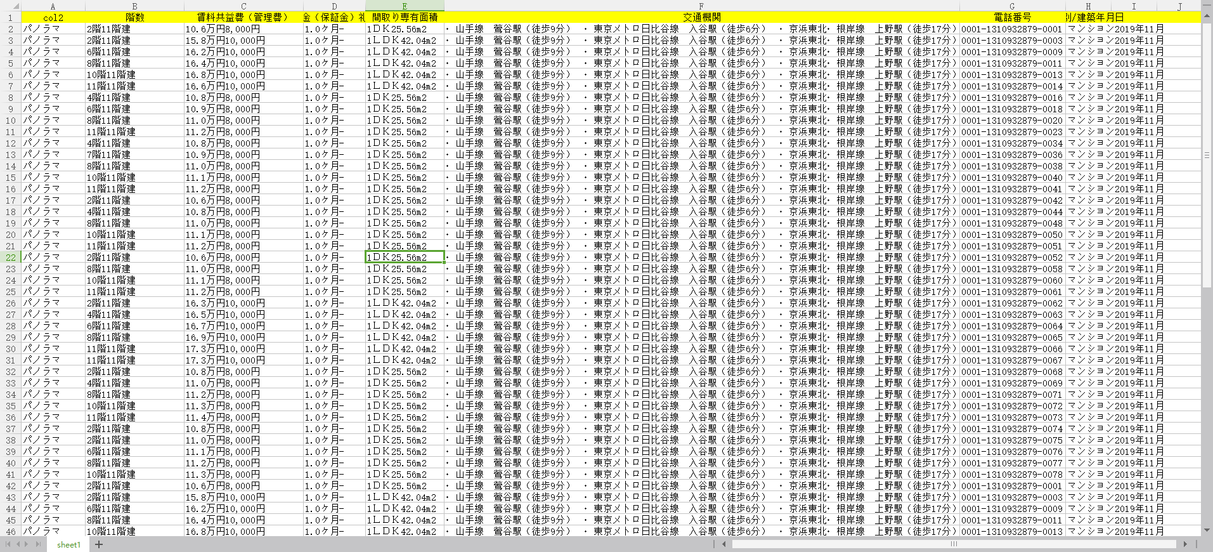Select the 電話番号 header cell
The height and width of the screenshot is (552, 1213).
1012,17
